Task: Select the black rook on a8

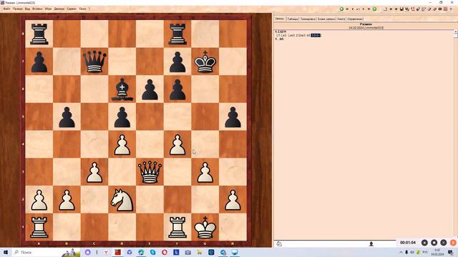Action: [39, 34]
